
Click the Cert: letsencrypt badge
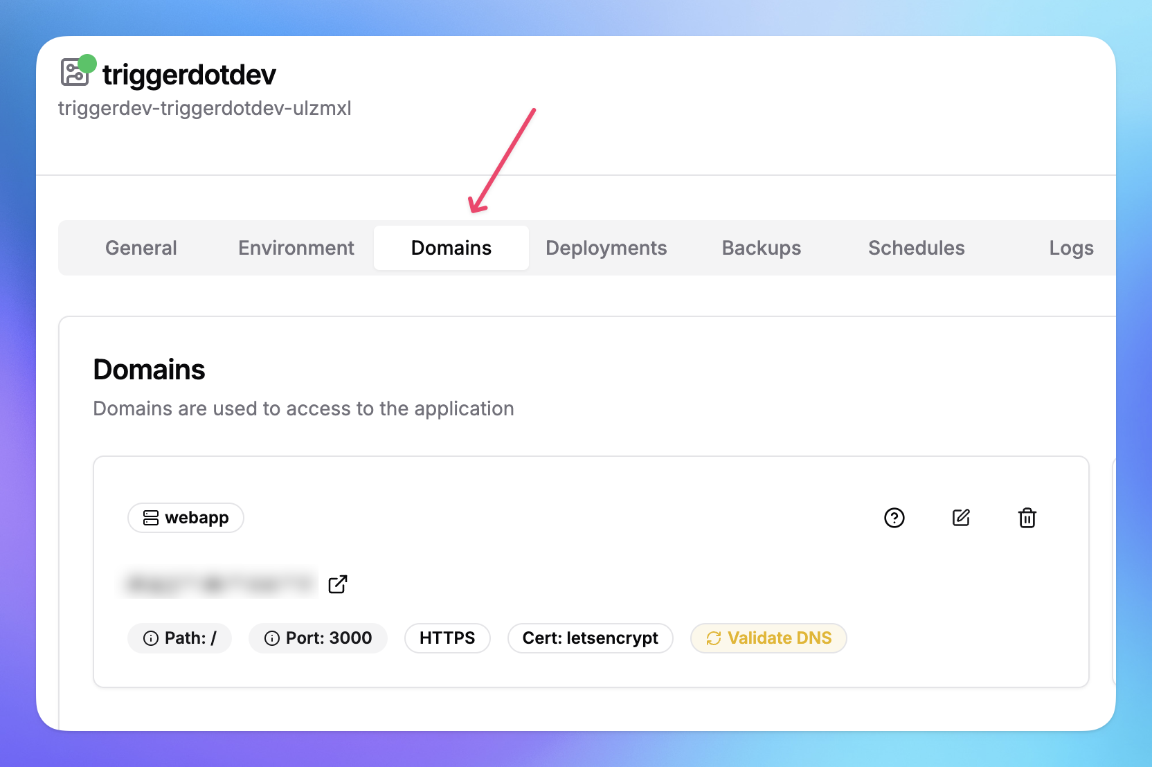[591, 638]
